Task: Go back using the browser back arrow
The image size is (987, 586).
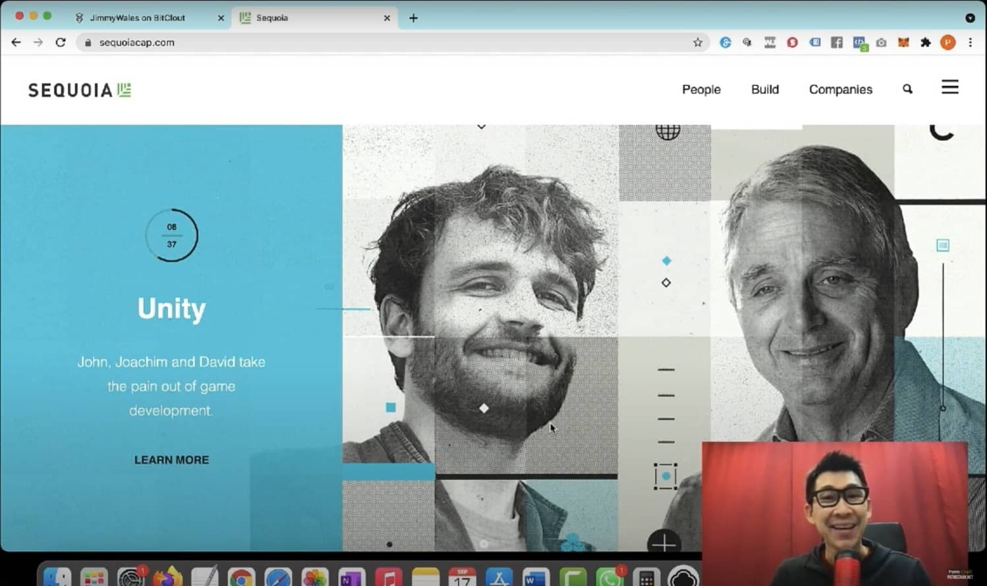Action: [16, 42]
